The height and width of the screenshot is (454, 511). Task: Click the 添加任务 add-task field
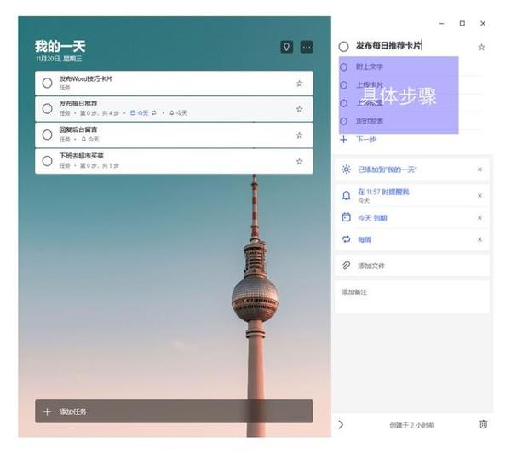[x=174, y=411]
